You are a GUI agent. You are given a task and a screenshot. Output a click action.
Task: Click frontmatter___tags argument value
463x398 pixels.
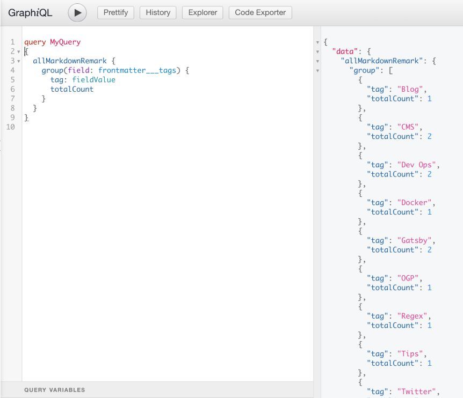[x=138, y=70]
